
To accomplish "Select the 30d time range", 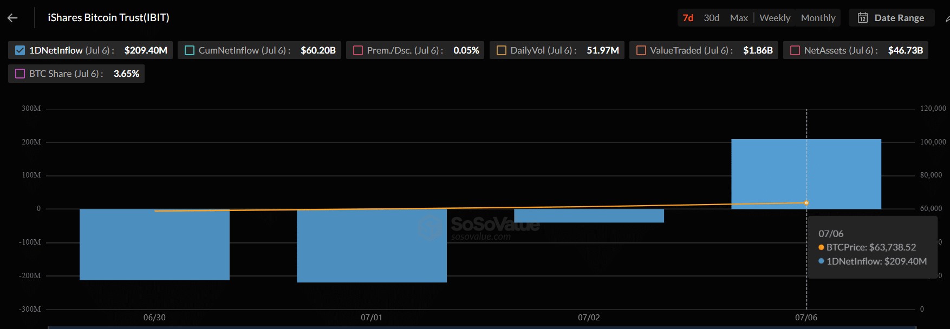I will (x=712, y=18).
